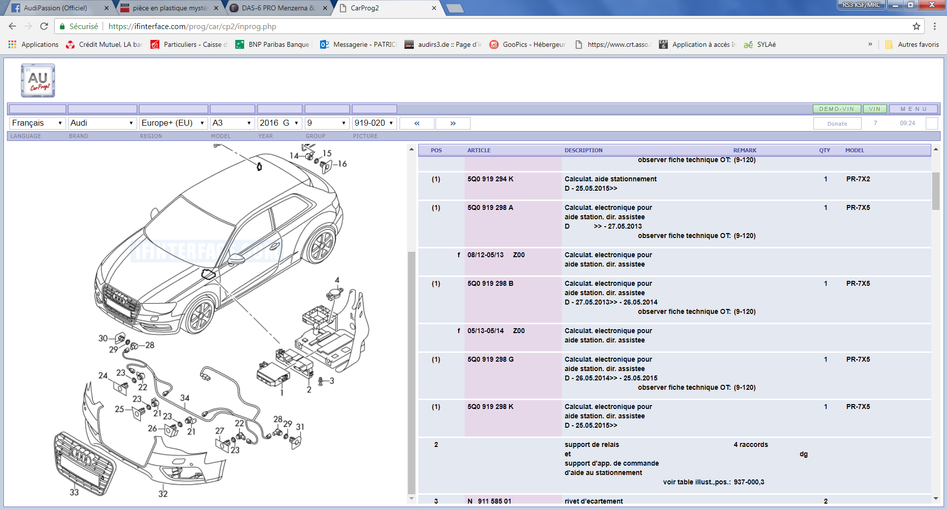The height and width of the screenshot is (510, 947).
Task: Open the 2016 G year dropdown
Action: tap(279, 123)
